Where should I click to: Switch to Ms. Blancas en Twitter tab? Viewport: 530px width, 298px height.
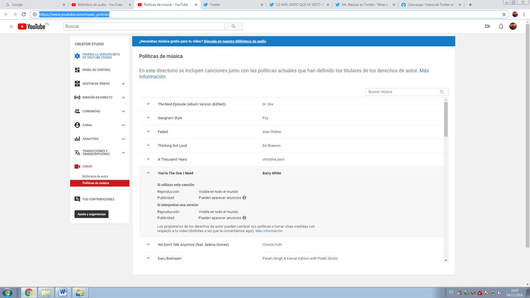click(365, 5)
